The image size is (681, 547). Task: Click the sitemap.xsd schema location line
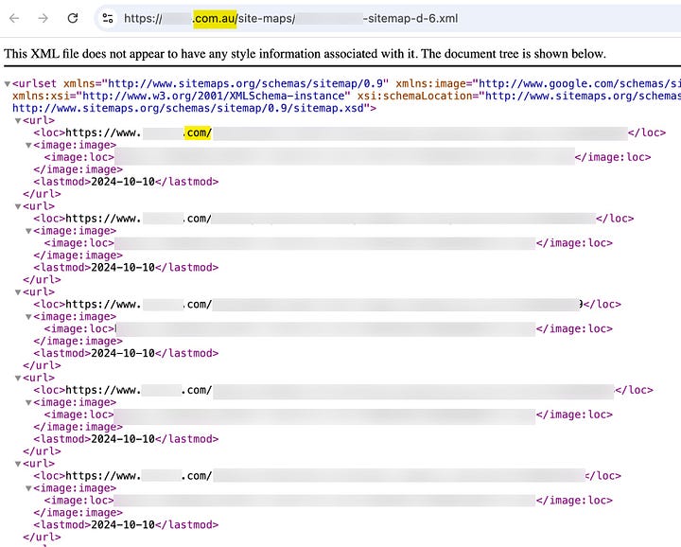pos(194,108)
